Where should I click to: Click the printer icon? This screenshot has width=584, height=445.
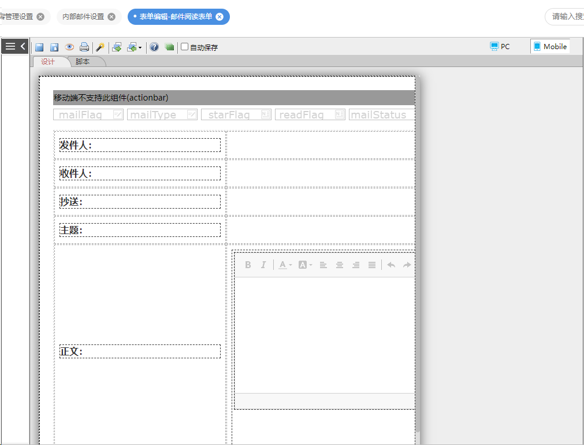point(84,47)
